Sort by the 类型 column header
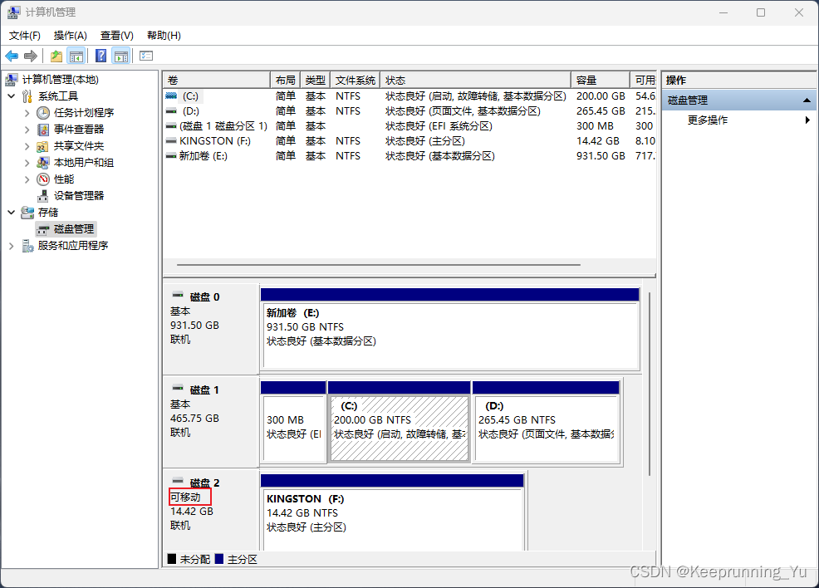Image resolution: width=819 pixels, height=588 pixels. point(316,80)
